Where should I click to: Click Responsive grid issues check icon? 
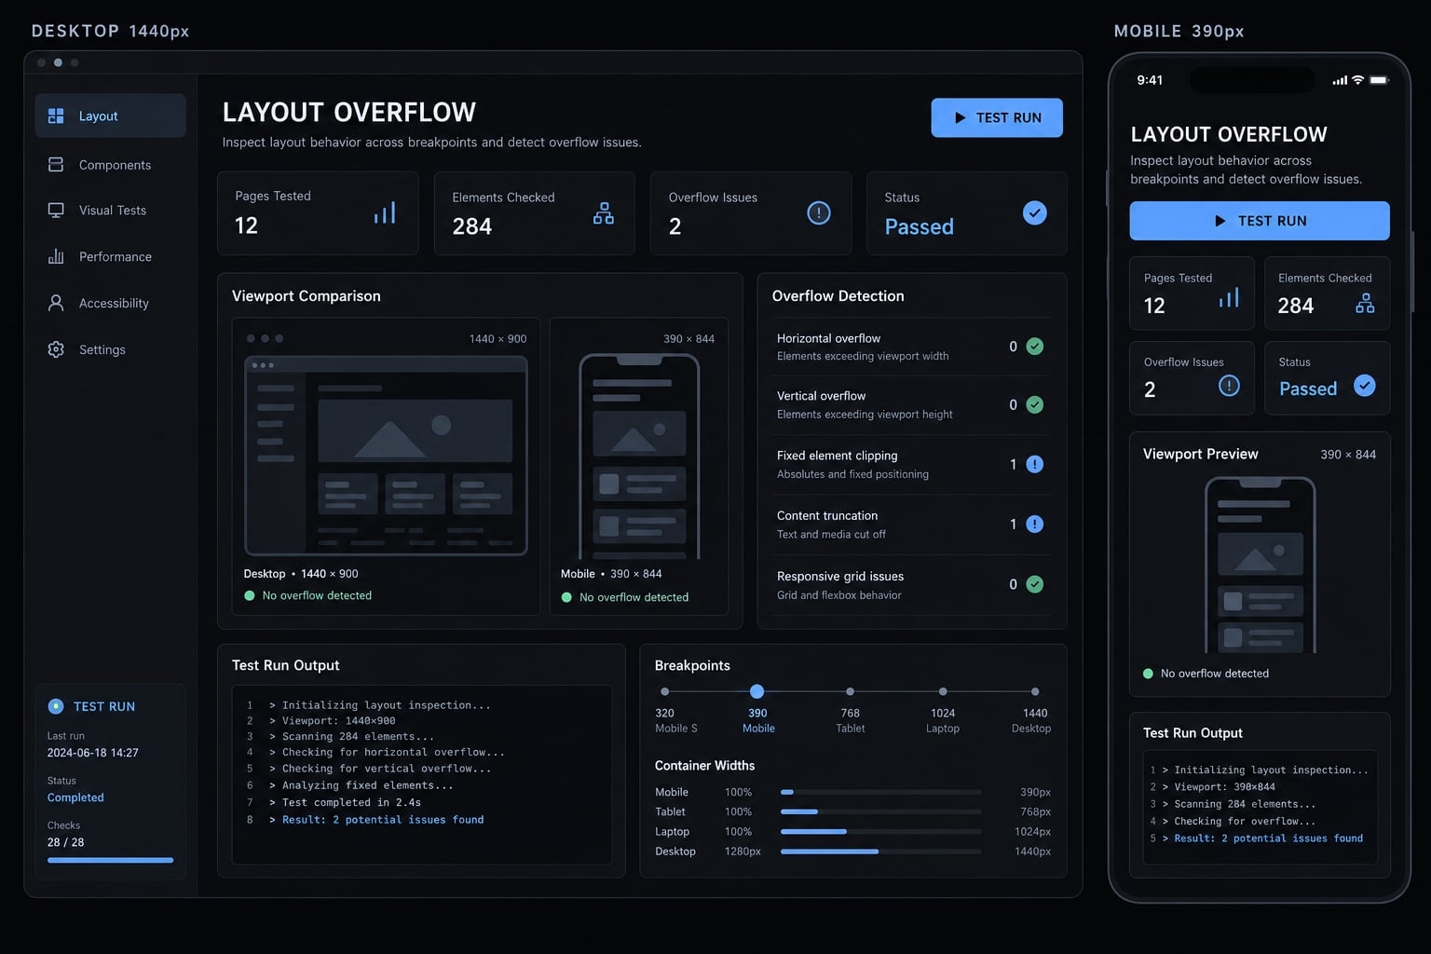(x=1035, y=584)
